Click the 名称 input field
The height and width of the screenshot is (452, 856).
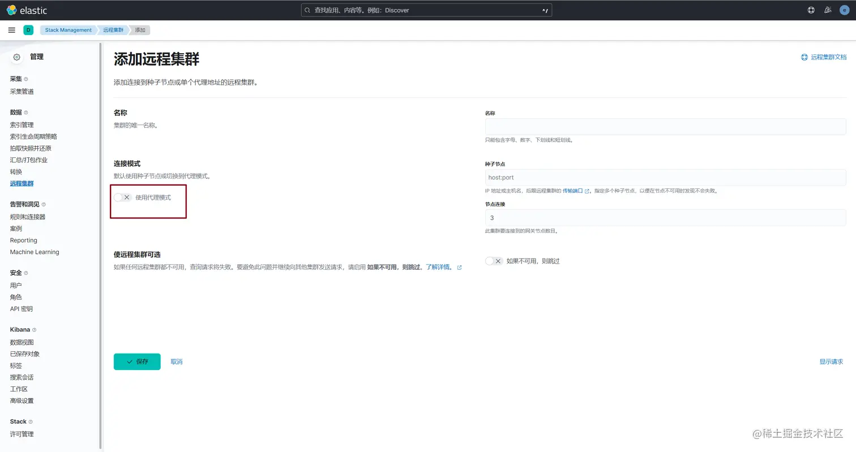tap(665, 127)
